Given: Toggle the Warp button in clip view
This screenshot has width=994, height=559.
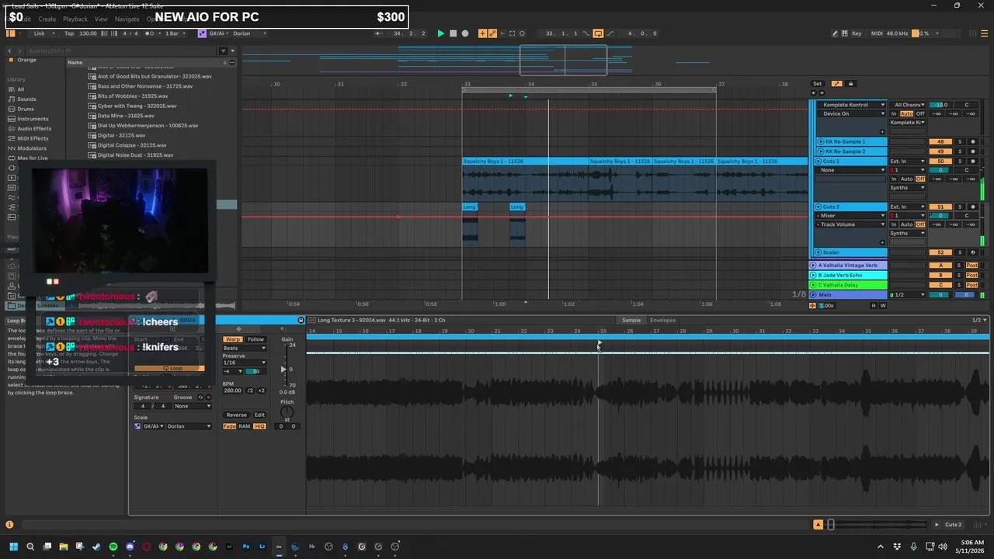Looking at the screenshot, I should (x=233, y=339).
